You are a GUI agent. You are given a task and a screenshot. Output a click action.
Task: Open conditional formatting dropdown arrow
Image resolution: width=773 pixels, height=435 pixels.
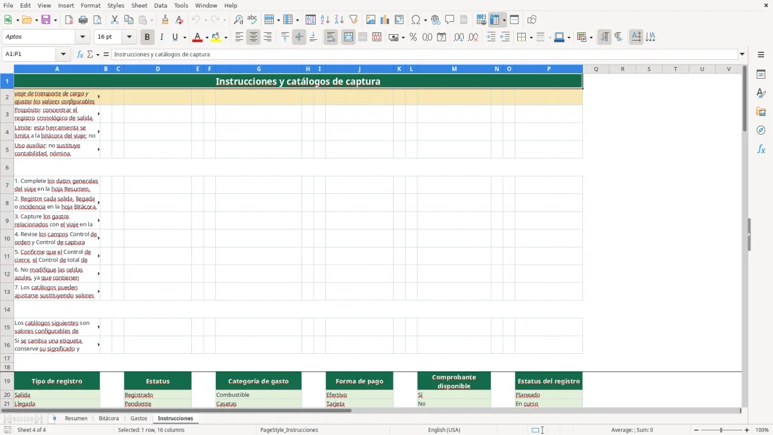591,37
